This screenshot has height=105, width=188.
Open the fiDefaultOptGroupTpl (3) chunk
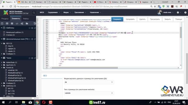tap(17, 78)
